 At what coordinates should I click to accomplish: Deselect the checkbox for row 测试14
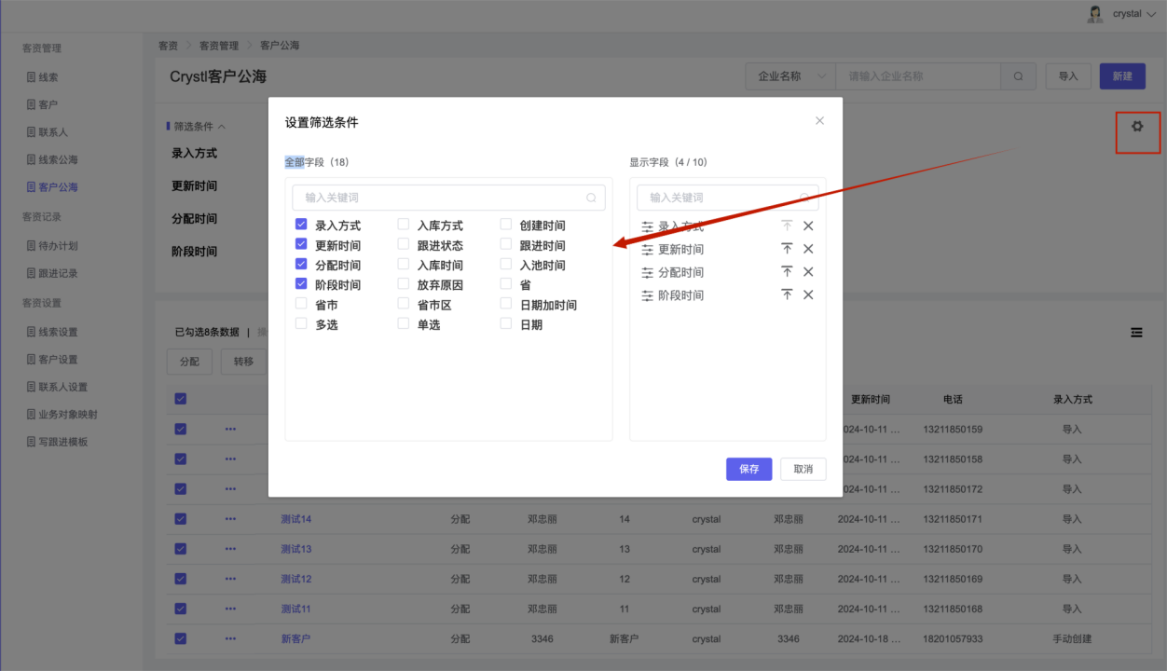pos(181,519)
